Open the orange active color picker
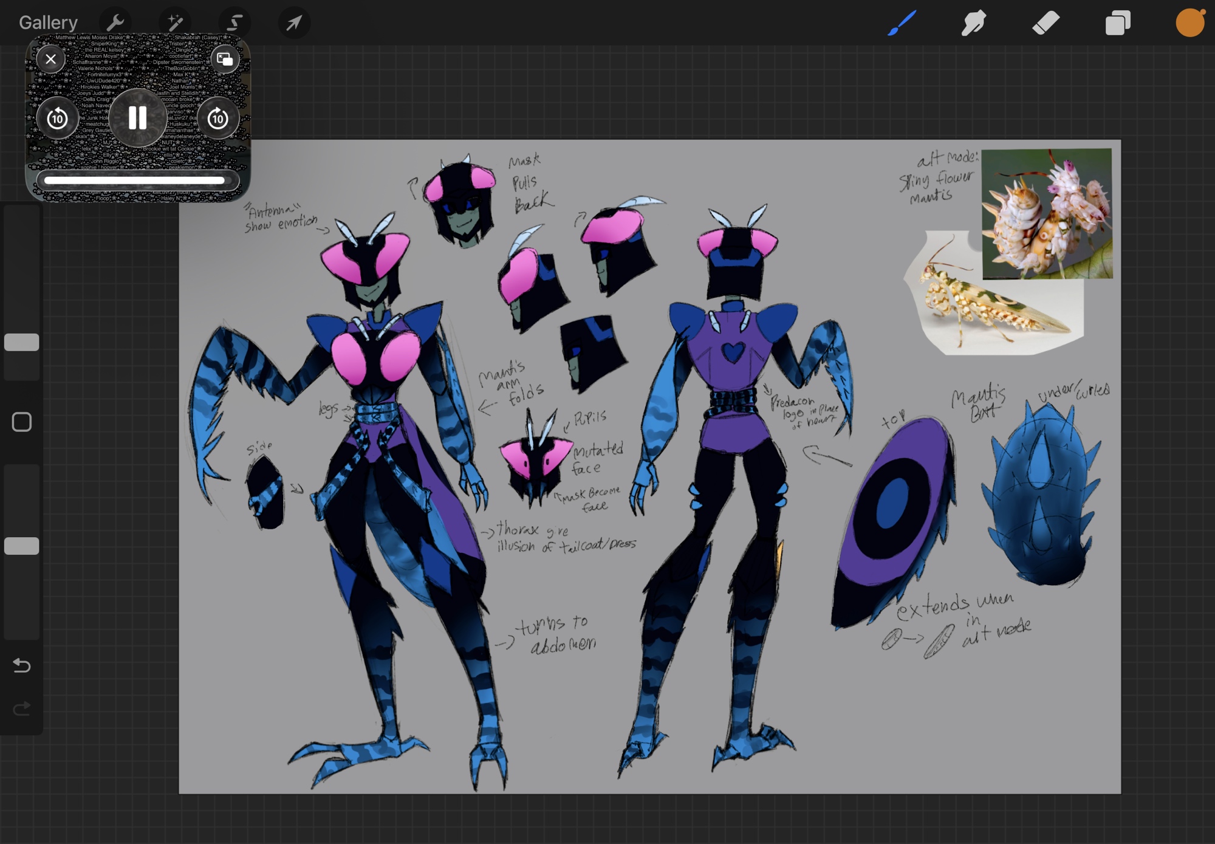 click(1189, 22)
